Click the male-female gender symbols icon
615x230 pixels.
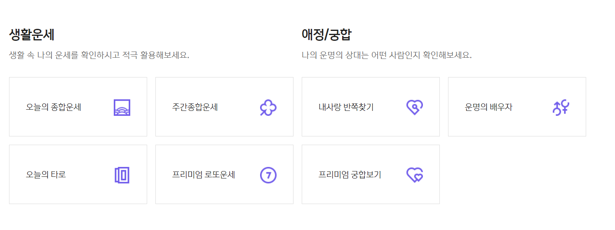tap(561, 108)
